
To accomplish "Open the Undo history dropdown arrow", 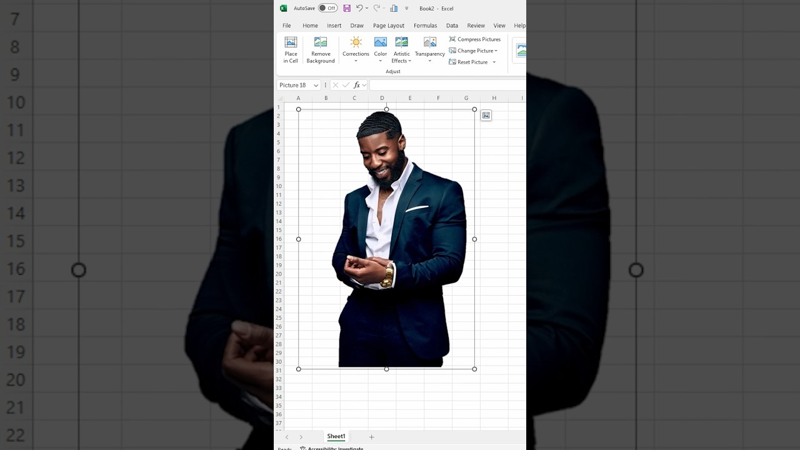I will click(x=366, y=8).
